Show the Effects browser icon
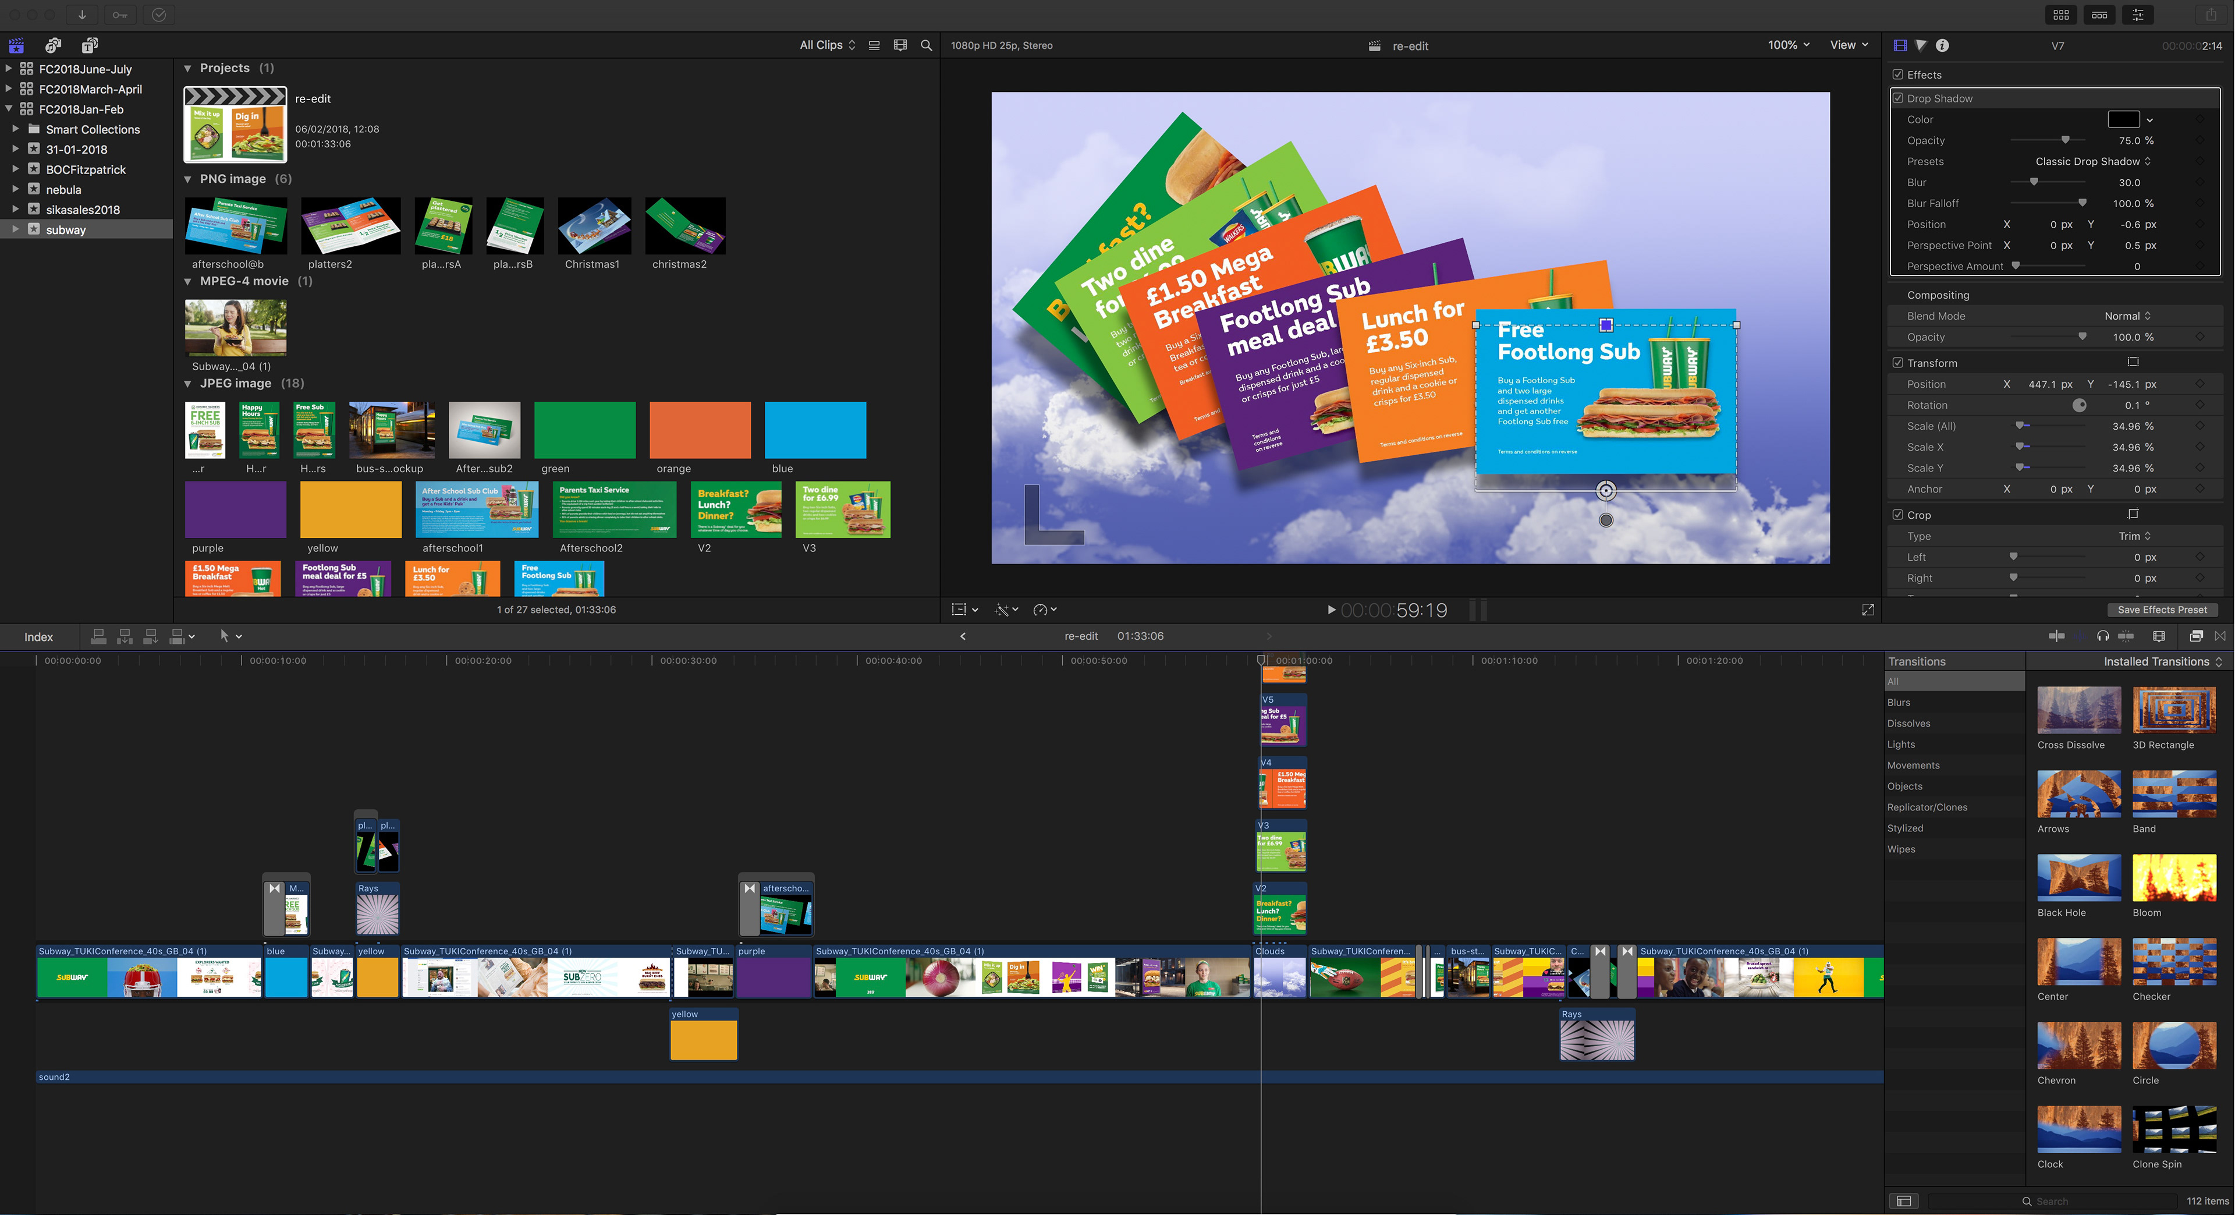 point(2196,636)
